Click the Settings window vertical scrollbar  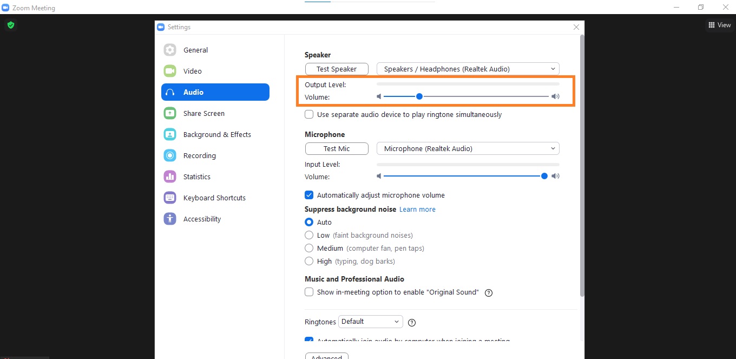pos(582,165)
